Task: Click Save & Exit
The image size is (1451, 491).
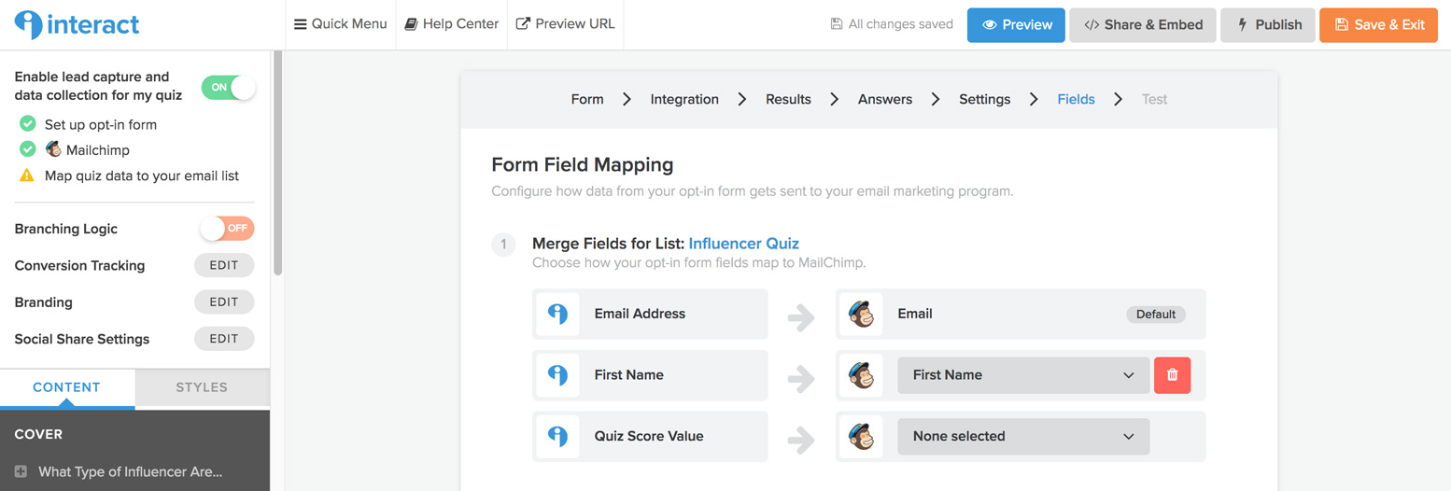Action: (x=1378, y=25)
